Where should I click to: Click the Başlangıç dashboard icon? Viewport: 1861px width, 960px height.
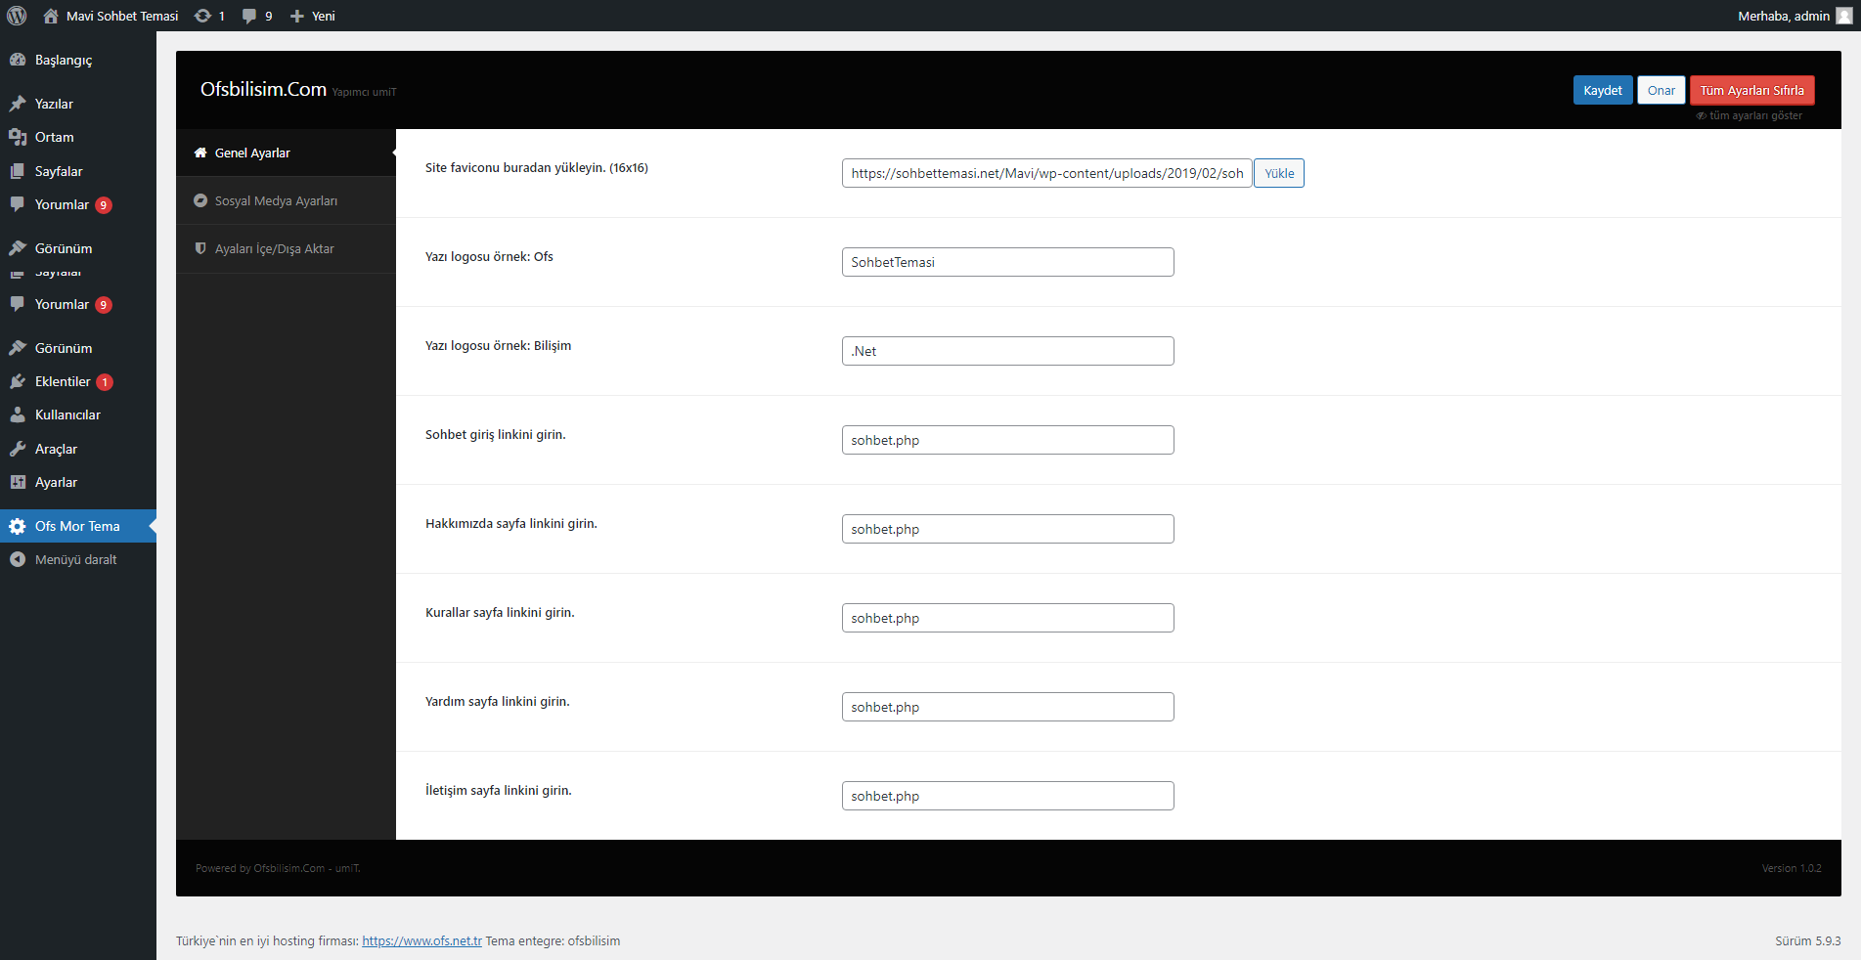18,60
